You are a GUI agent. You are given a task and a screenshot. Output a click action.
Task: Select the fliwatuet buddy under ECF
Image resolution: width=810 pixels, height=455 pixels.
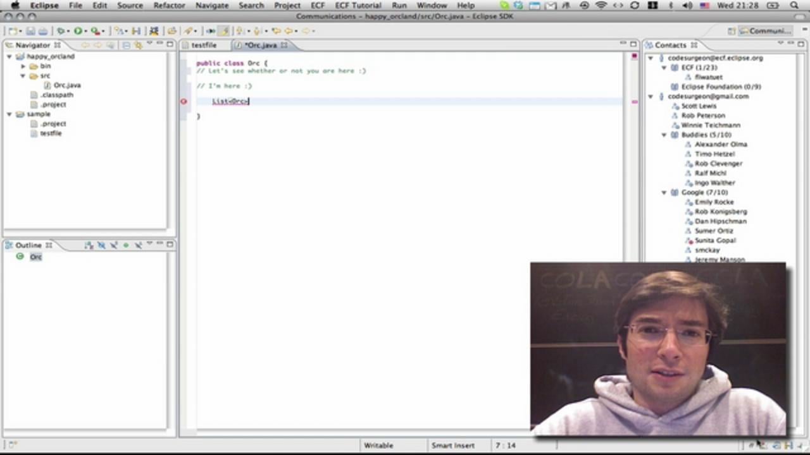click(708, 76)
